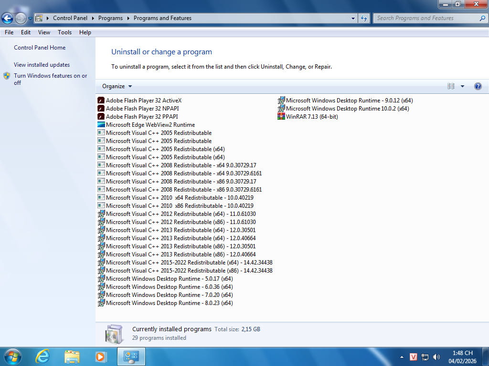The image size is (489, 366).
Task: Open Windows Explorer from taskbar
Action: tap(72, 356)
